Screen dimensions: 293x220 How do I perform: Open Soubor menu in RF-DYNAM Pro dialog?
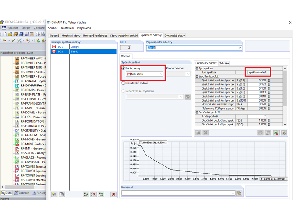coord(53,28)
